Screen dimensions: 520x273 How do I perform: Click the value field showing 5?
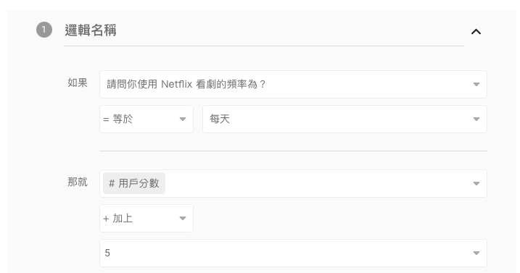[293, 253]
